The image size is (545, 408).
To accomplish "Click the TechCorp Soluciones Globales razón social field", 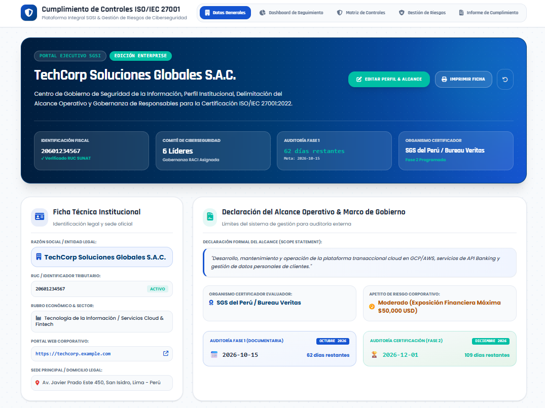I will point(102,257).
